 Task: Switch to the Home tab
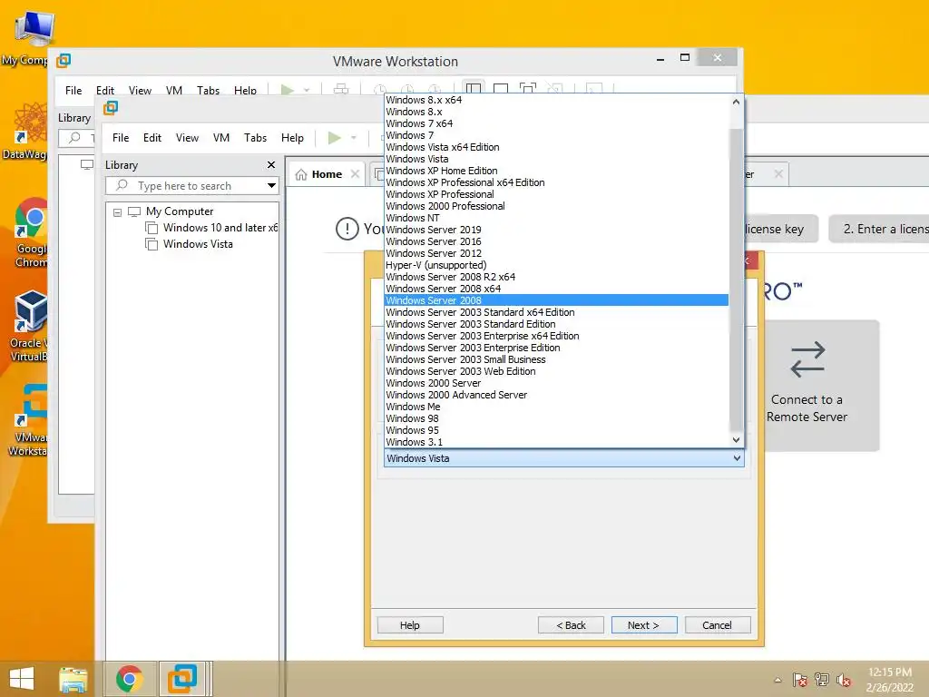click(x=327, y=174)
